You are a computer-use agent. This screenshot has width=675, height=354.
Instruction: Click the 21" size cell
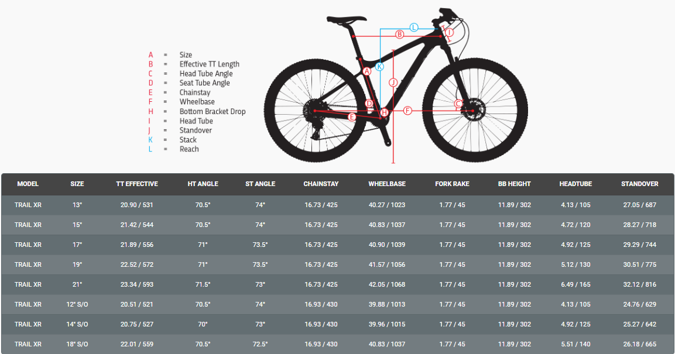coord(77,284)
